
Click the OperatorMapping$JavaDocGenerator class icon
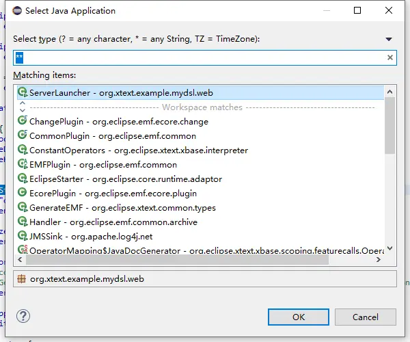[23, 250]
